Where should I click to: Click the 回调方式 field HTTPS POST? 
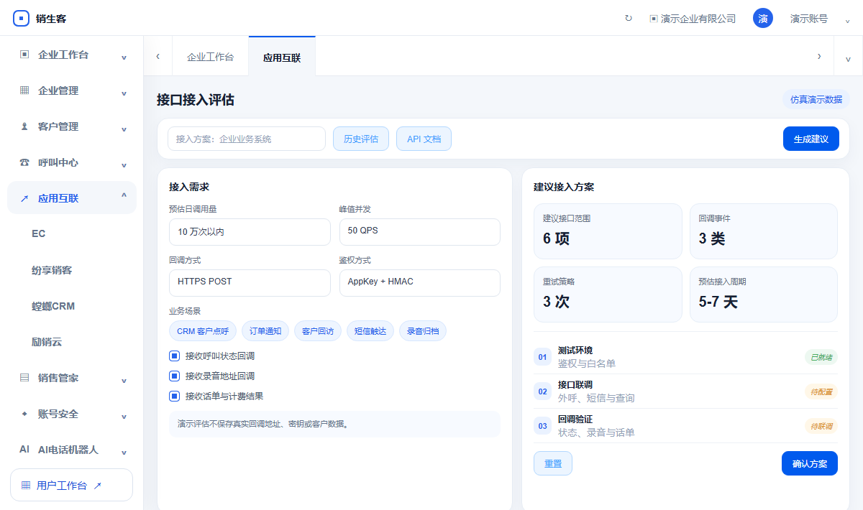click(250, 282)
